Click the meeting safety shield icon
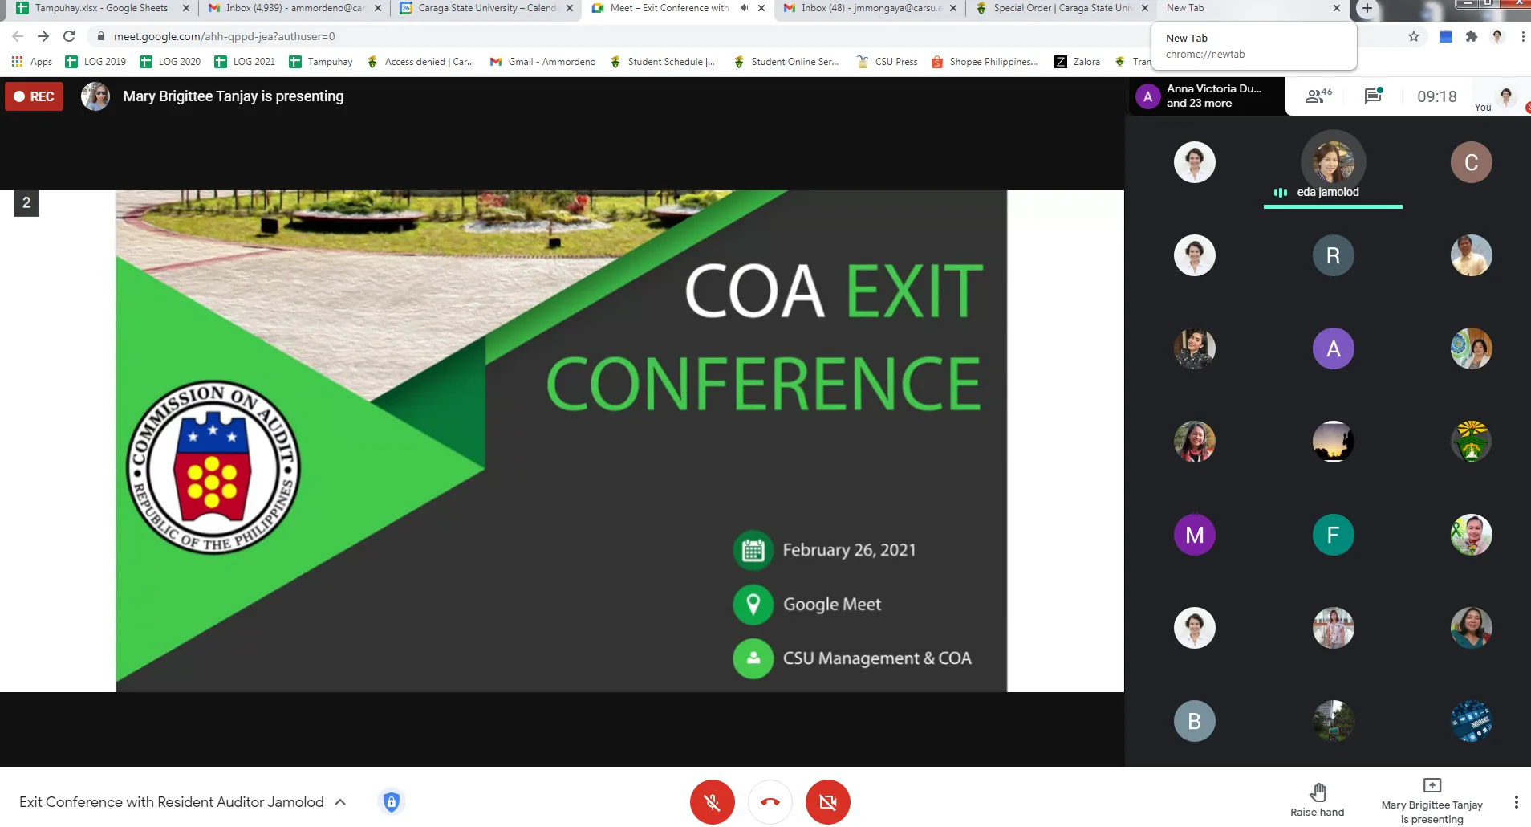Viewport: 1531px width, 827px height. tap(391, 801)
